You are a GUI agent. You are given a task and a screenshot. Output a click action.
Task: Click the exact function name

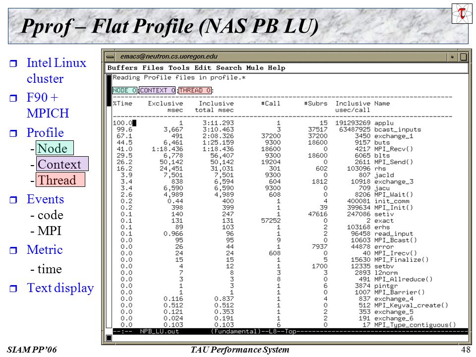pos(384,221)
